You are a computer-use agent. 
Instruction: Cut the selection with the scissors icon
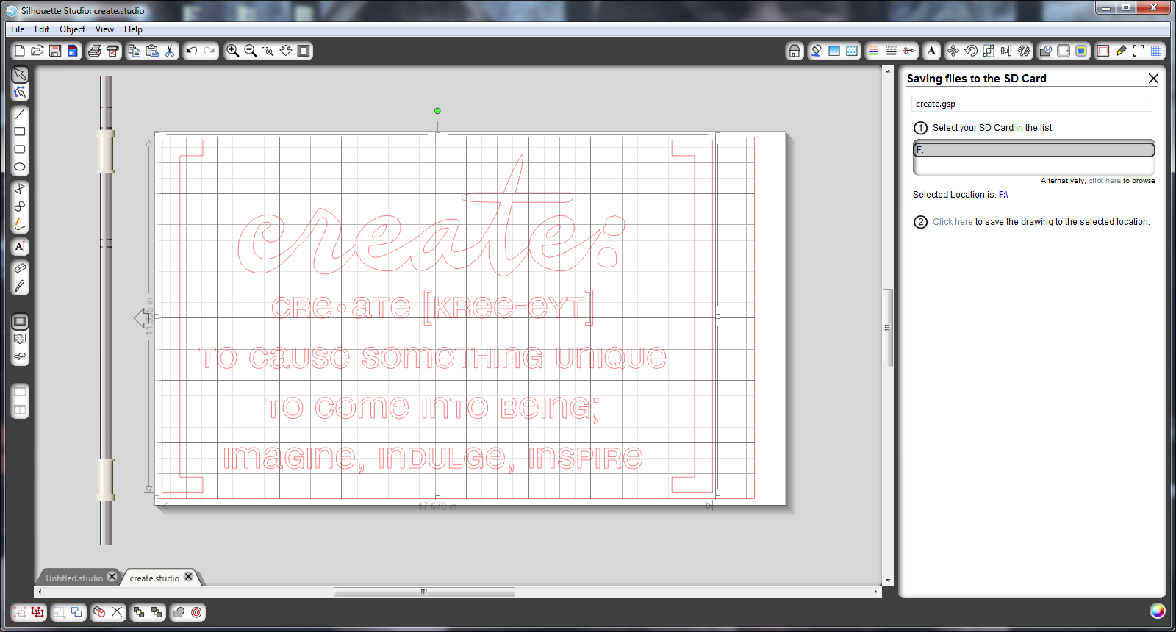(x=170, y=51)
